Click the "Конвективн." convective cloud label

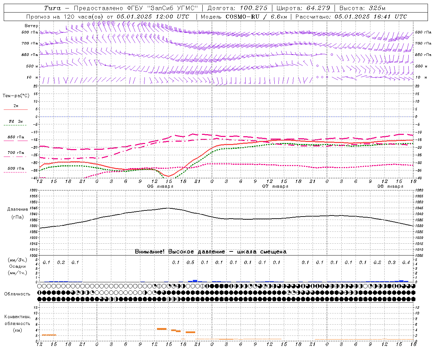17,317
